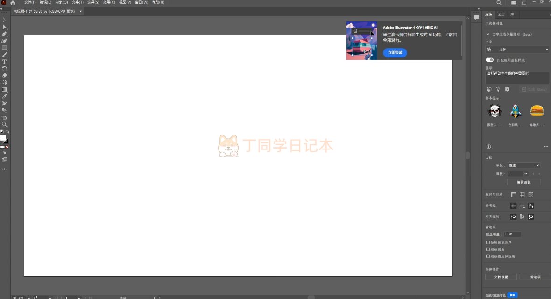Open the 单位 像素 units dropdown
This screenshot has height=299, width=551.
pyautogui.click(x=523, y=165)
